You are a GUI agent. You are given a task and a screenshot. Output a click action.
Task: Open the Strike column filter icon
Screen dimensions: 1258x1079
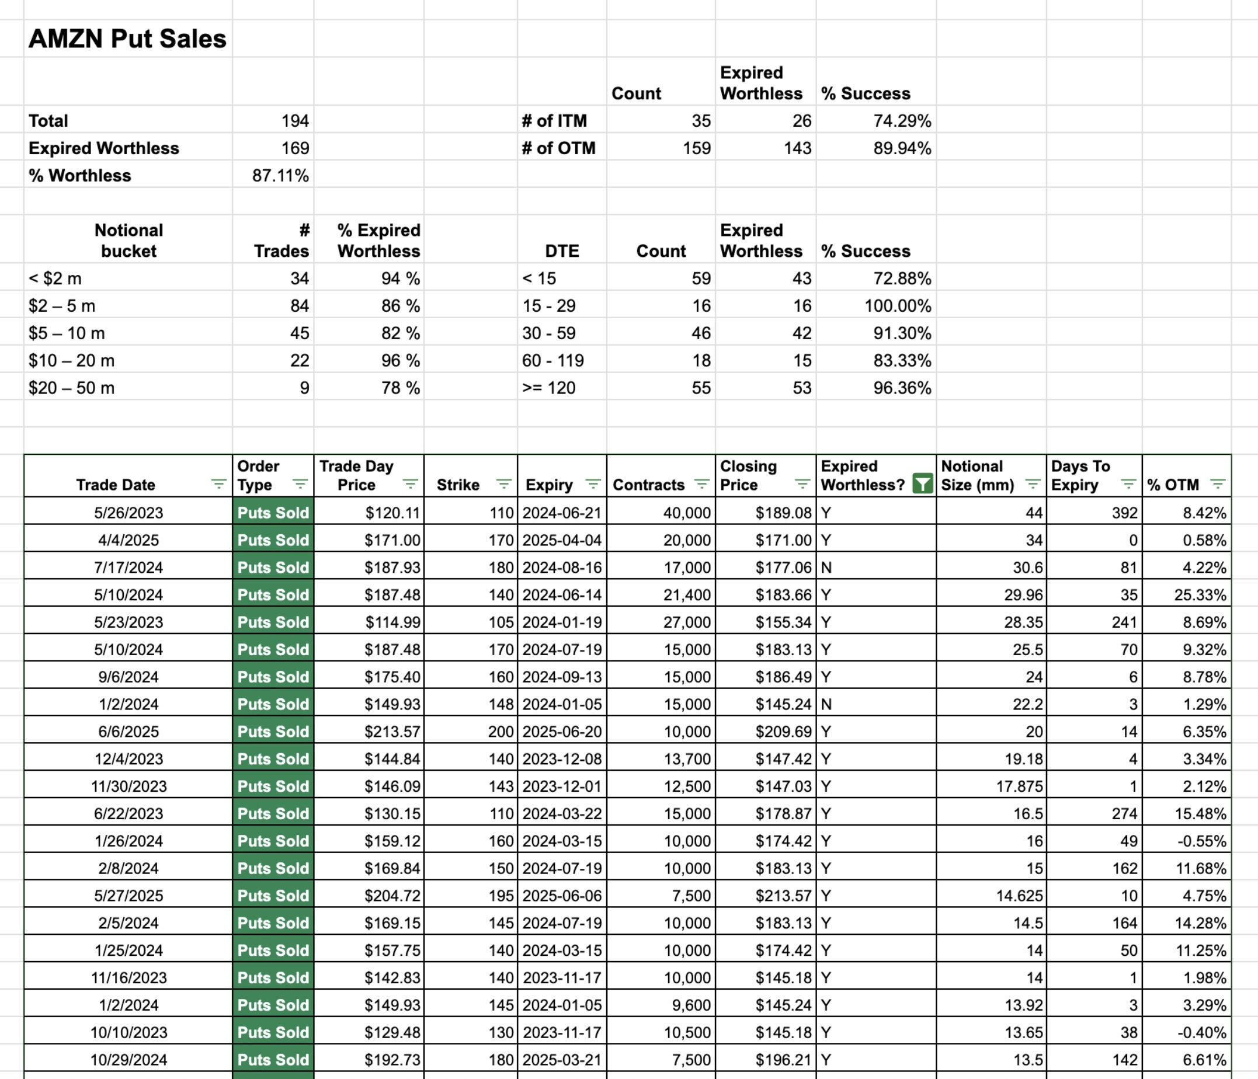[x=503, y=483]
